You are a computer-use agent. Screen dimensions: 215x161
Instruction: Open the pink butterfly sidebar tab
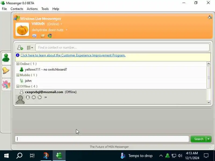tap(6, 84)
